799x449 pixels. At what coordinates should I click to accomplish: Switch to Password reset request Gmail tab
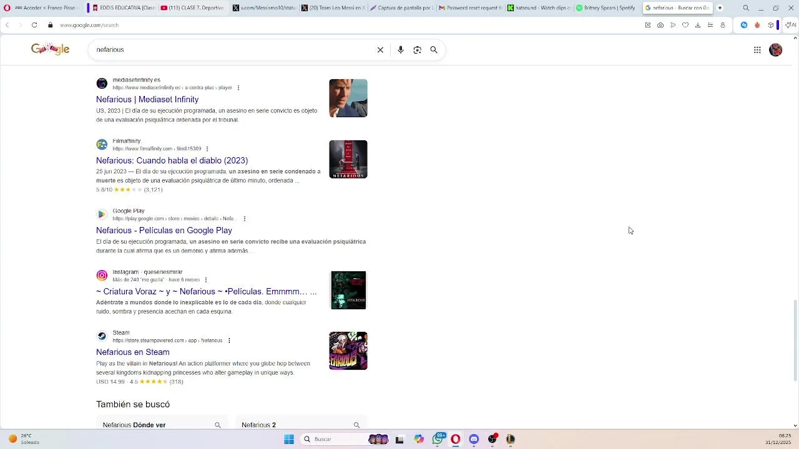coord(470,8)
